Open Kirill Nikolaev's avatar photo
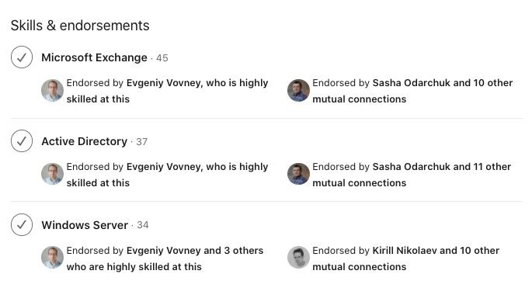 (x=298, y=258)
